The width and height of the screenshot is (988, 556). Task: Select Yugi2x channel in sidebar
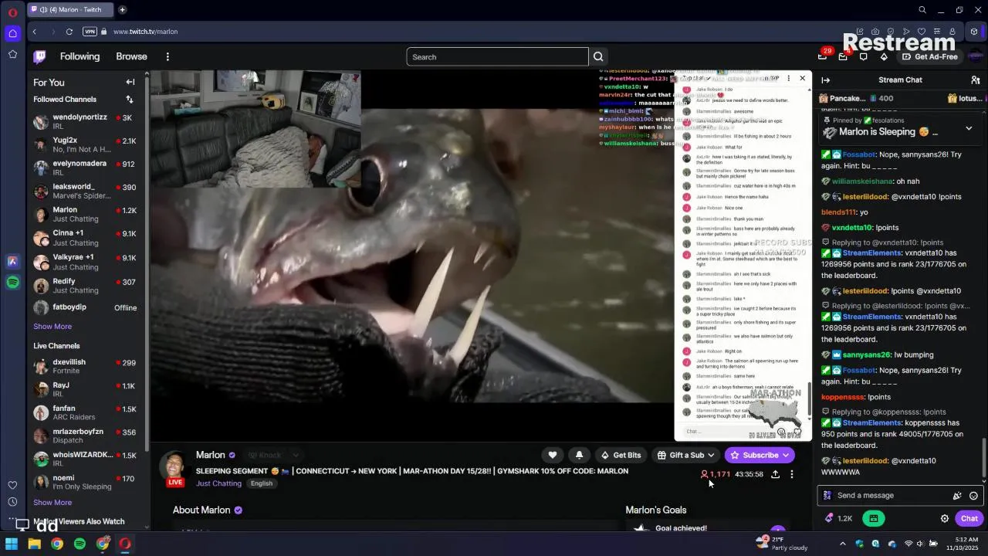pyautogui.click(x=85, y=145)
